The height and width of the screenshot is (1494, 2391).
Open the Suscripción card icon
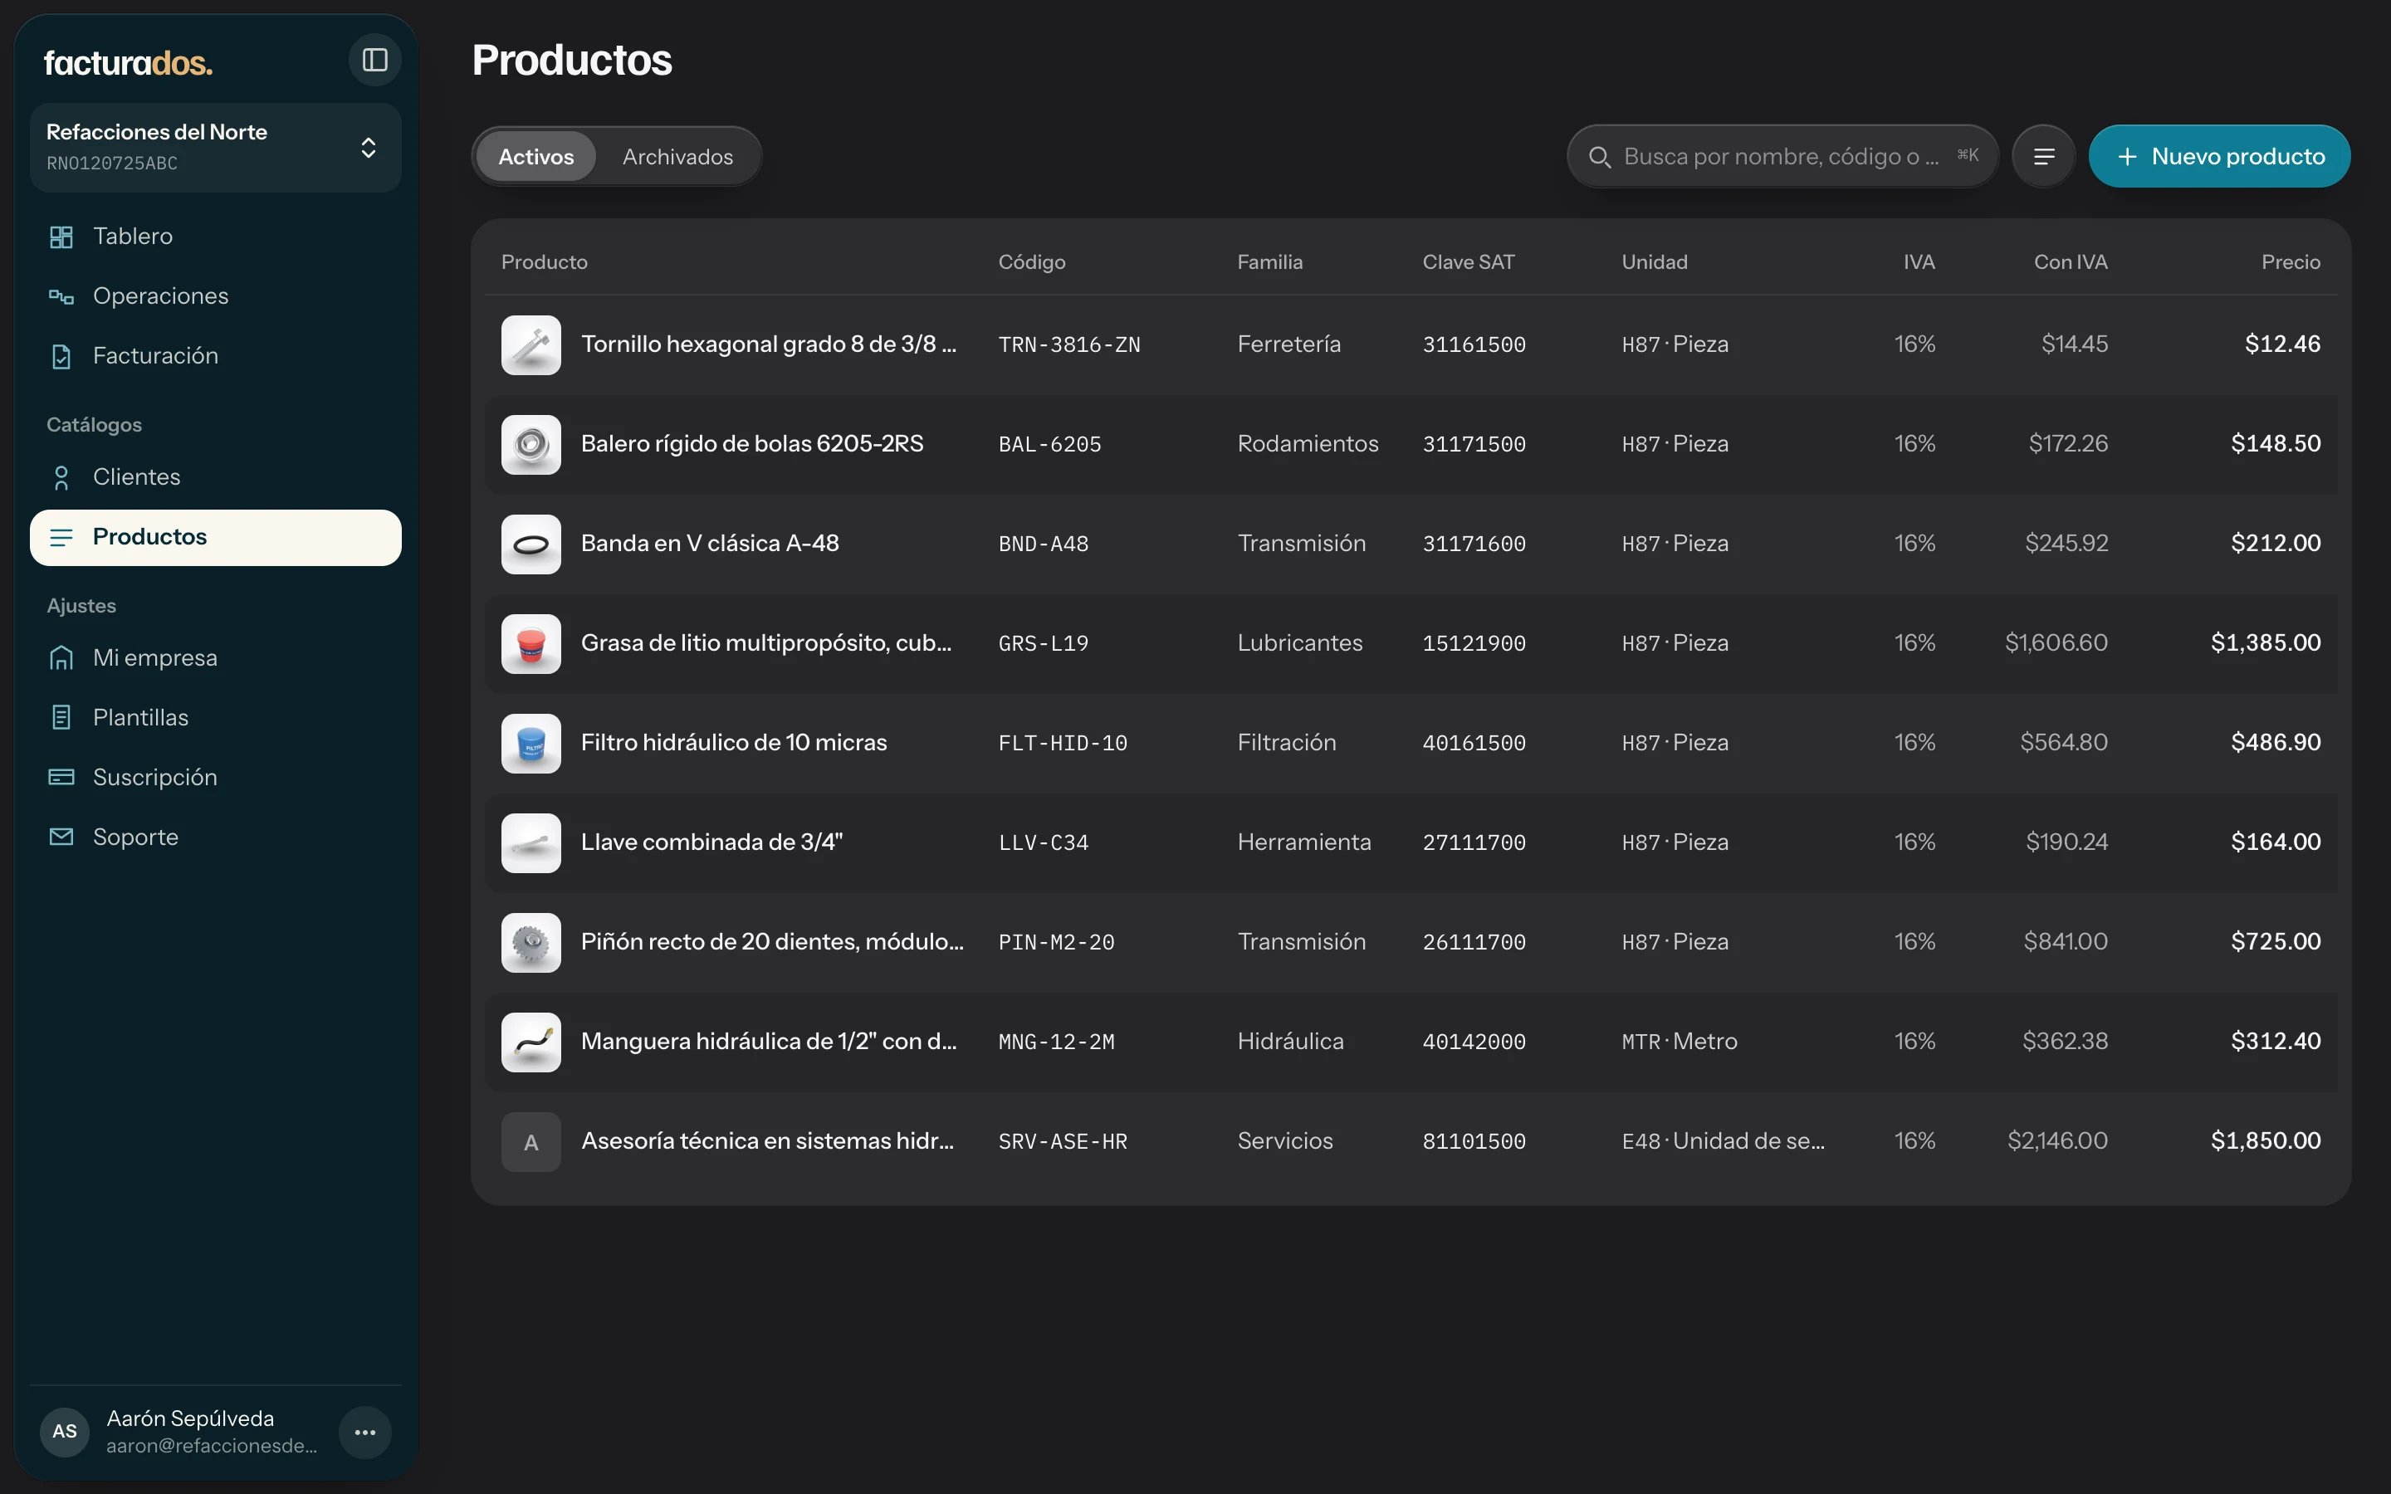(x=61, y=778)
